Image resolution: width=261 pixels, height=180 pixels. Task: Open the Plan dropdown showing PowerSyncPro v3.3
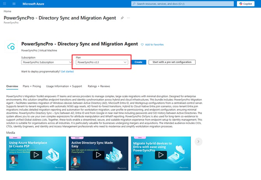102,62
